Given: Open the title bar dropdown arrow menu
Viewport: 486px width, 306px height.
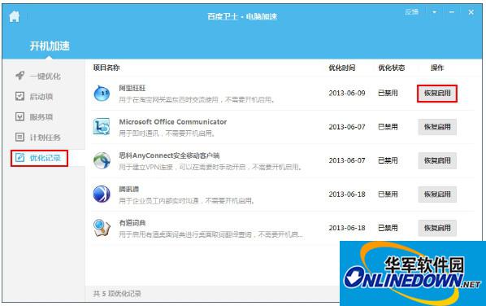Looking at the screenshot, I should [435, 12].
